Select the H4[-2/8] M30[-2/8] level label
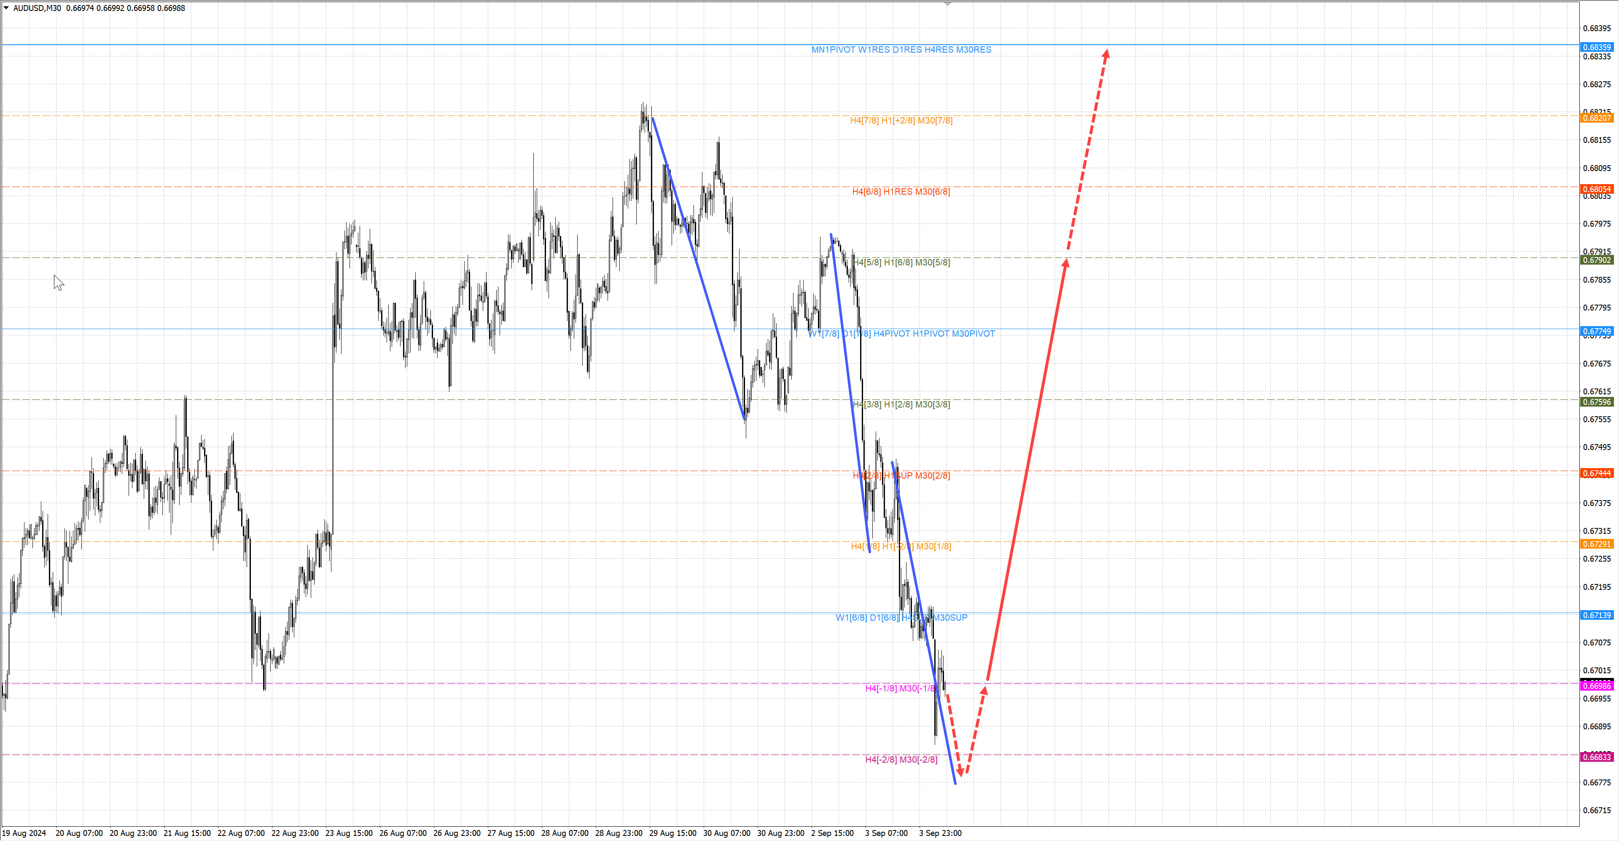This screenshot has width=1619, height=841. click(901, 759)
